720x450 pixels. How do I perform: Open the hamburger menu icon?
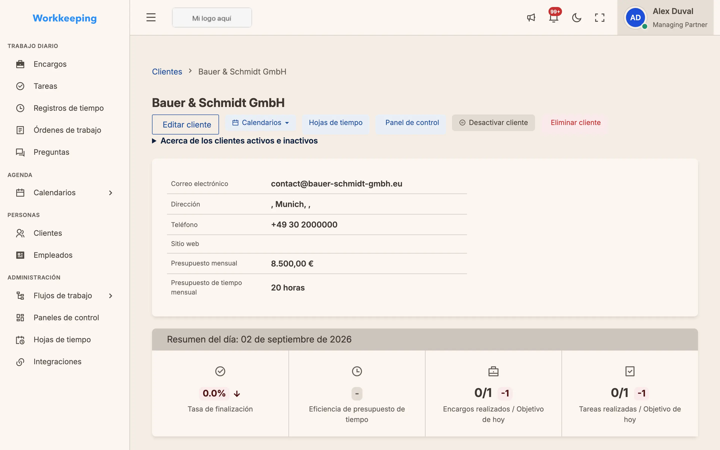tap(151, 17)
